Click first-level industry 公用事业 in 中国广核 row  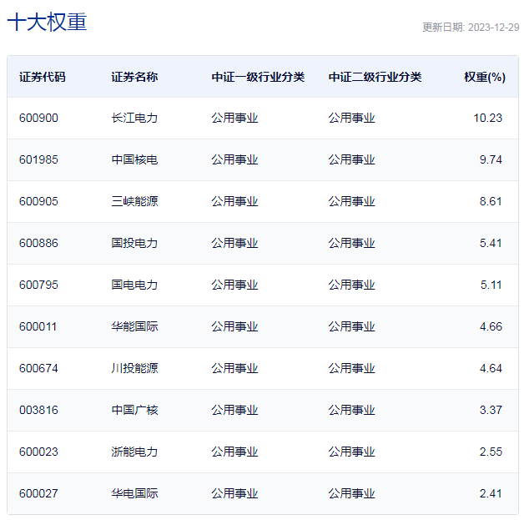tap(234, 410)
